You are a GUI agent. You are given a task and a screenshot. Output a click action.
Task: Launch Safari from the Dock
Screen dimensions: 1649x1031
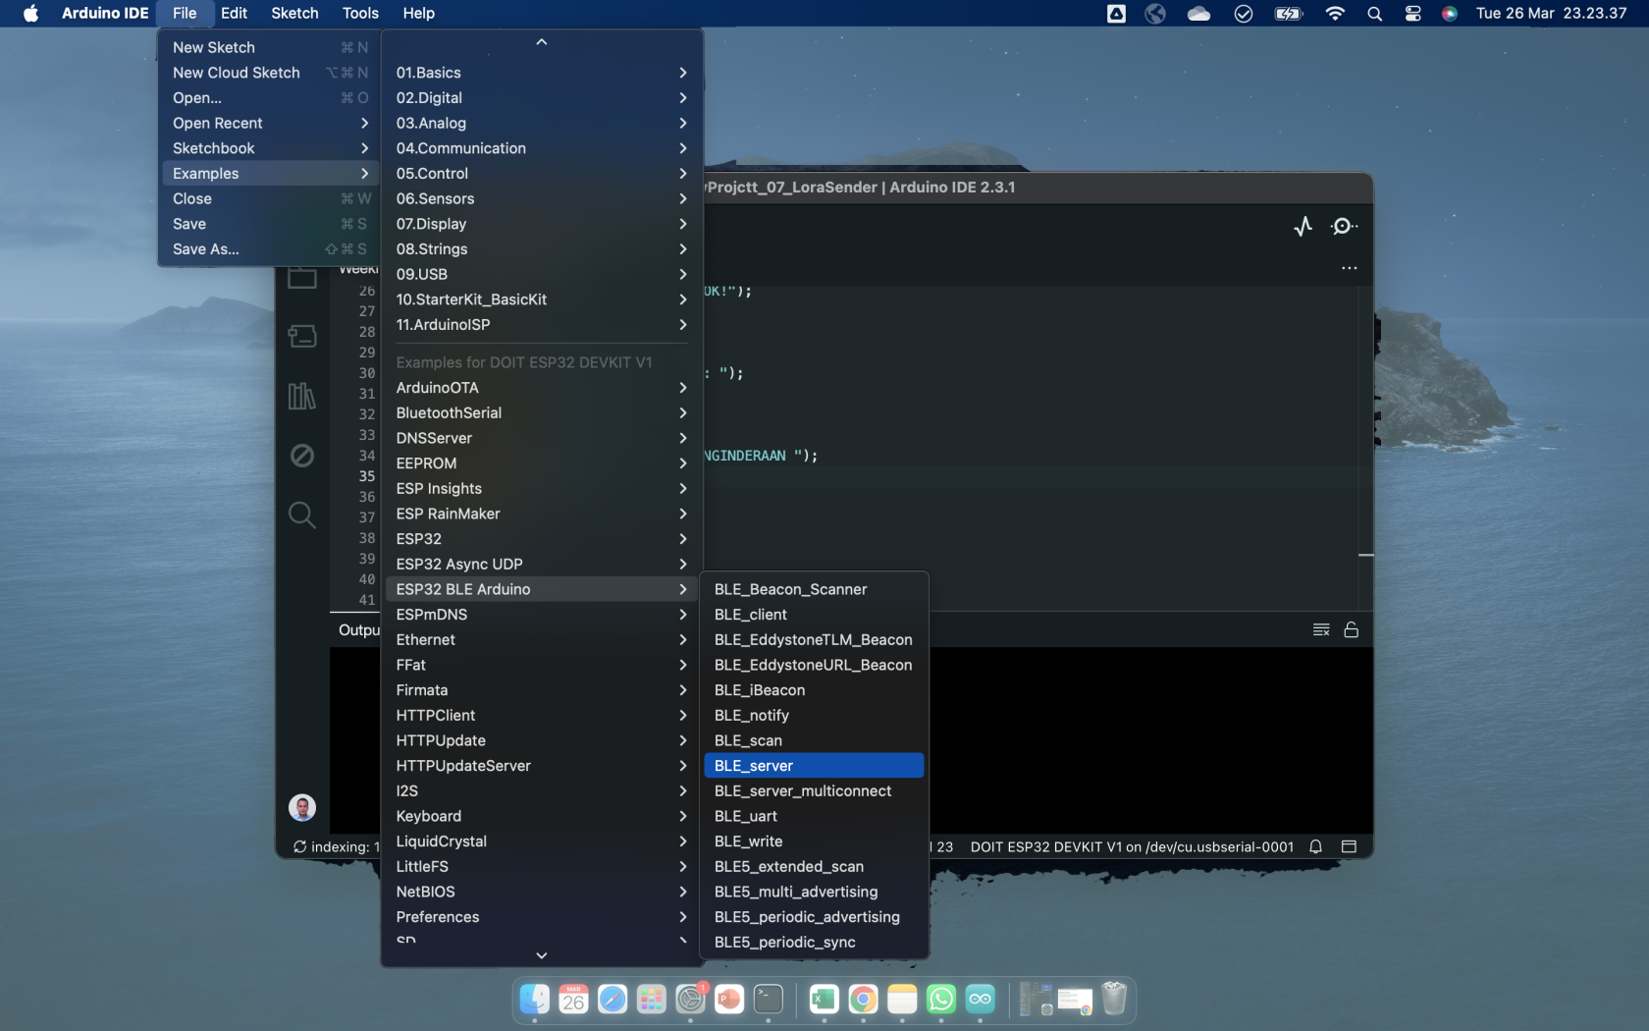(612, 1000)
